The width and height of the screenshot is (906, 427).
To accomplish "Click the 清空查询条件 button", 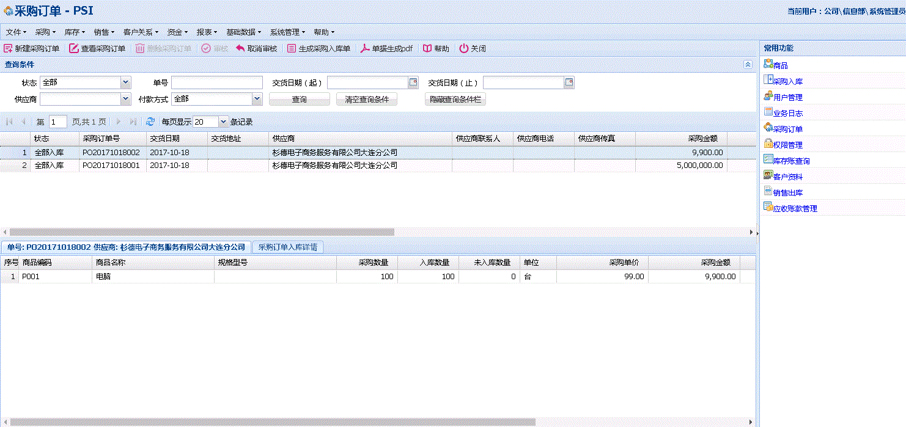I will [x=367, y=100].
